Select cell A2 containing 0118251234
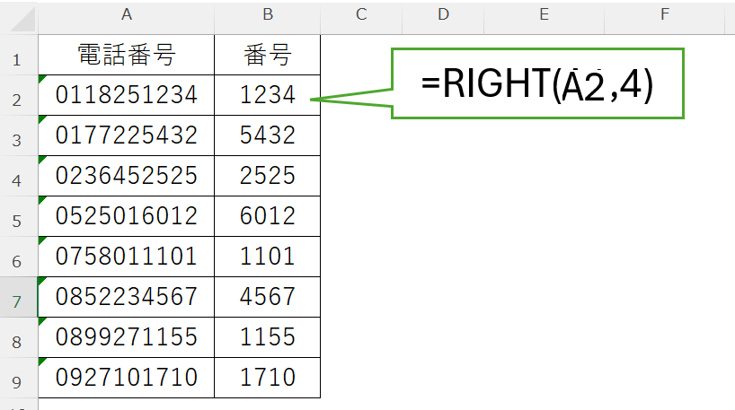The image size is (735, 410). click(126, 95)
